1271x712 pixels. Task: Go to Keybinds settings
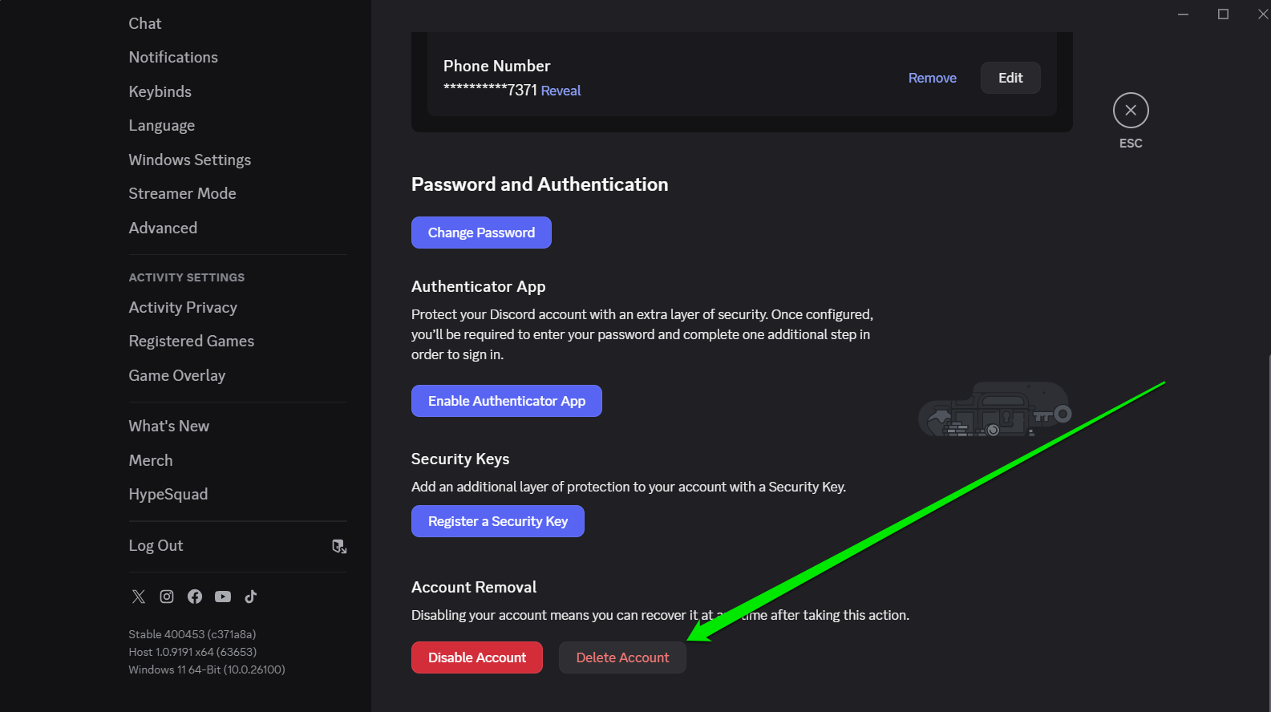[160, 91]
